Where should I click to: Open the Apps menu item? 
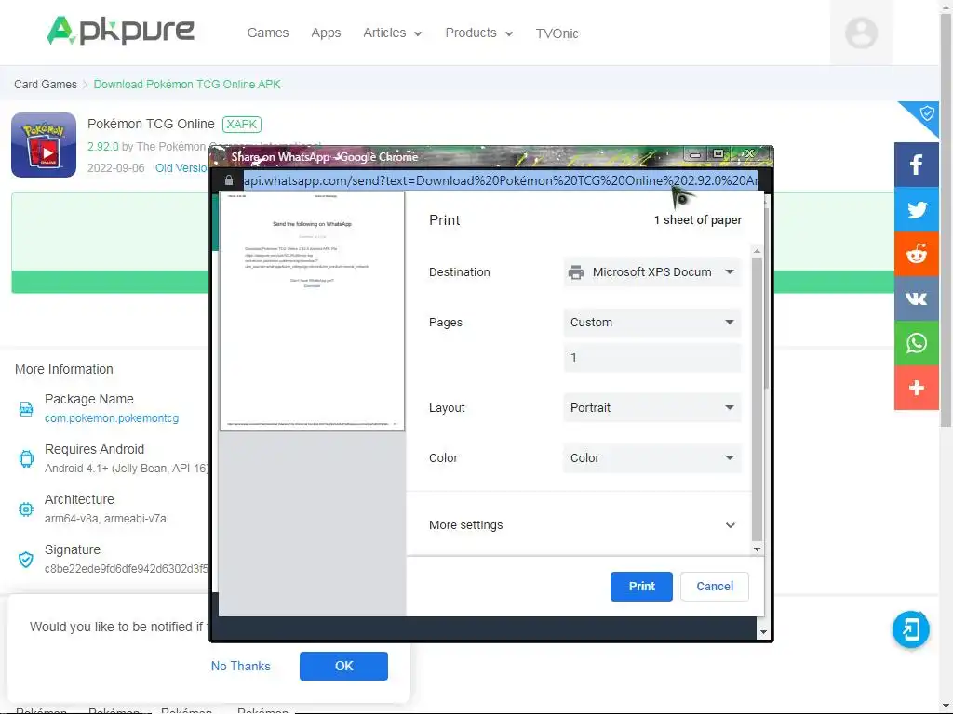(326, 33)
